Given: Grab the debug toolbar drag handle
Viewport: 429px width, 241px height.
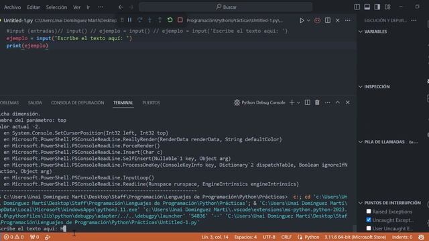Looking at the screenshot, I should tap(122, 20).
